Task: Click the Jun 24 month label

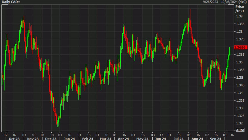Action: click(161, 138)
